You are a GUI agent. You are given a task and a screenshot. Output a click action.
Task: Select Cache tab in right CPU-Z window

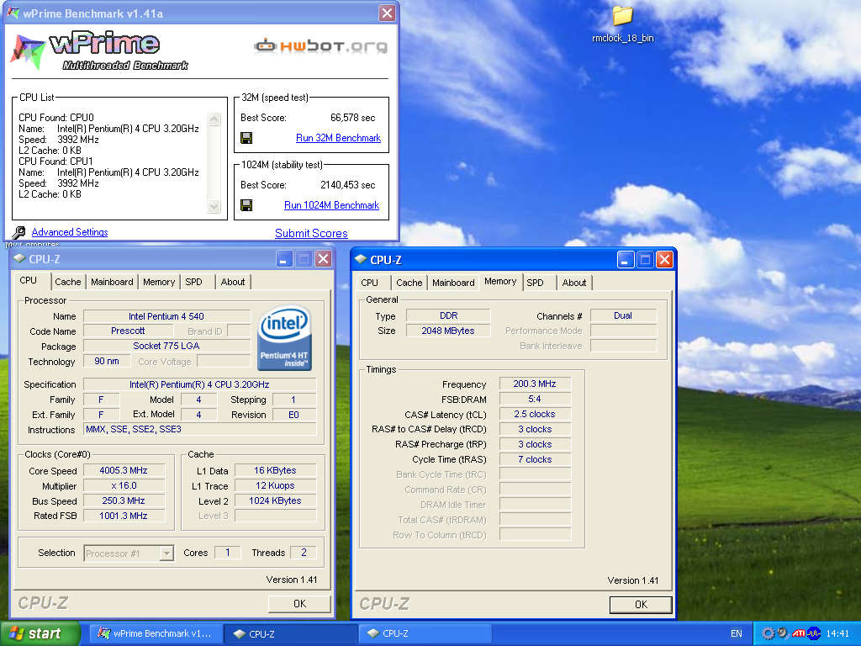pyautogui.click(x=409, y=283)
